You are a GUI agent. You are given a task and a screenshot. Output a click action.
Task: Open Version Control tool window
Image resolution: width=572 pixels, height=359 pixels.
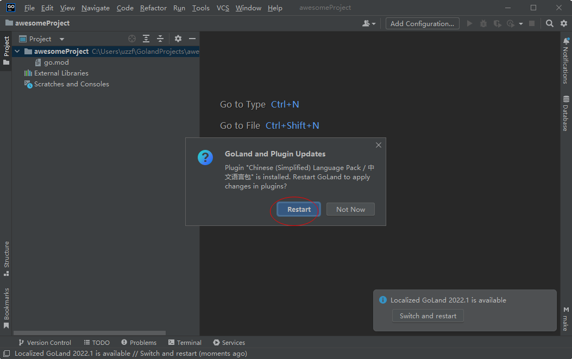[x=45, y=343]
